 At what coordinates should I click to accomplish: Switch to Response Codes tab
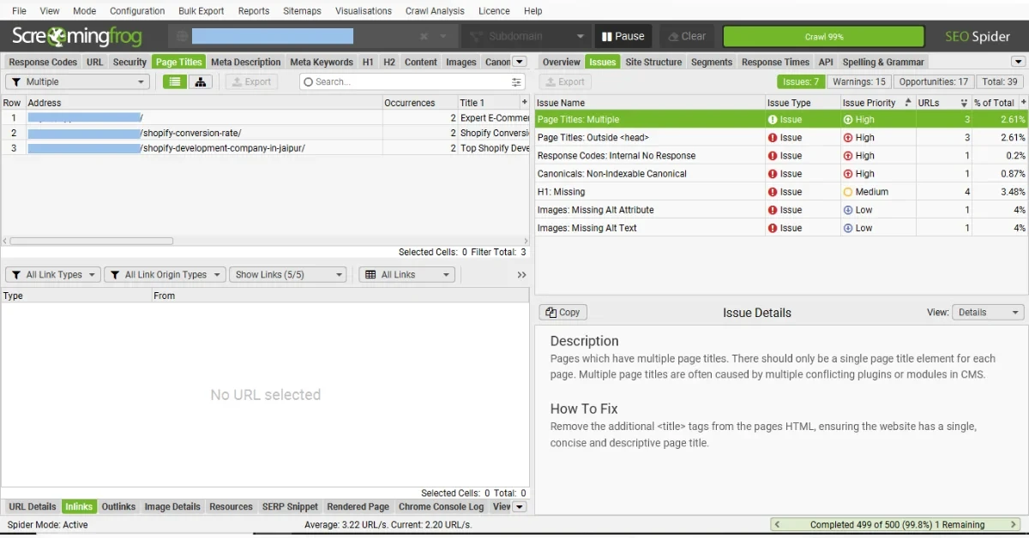43,62
